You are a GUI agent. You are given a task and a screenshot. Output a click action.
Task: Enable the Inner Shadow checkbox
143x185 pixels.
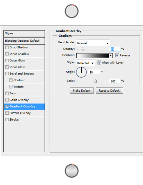click(7, 54)
